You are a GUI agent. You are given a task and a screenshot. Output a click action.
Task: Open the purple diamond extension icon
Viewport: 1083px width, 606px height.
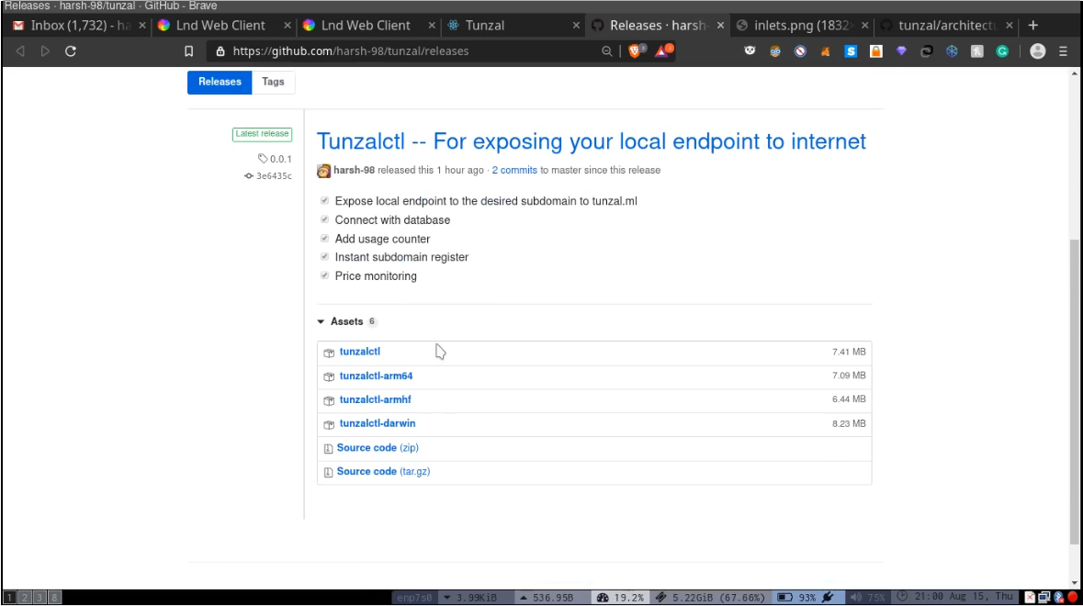pyautogui.click(x=901, y=51)
